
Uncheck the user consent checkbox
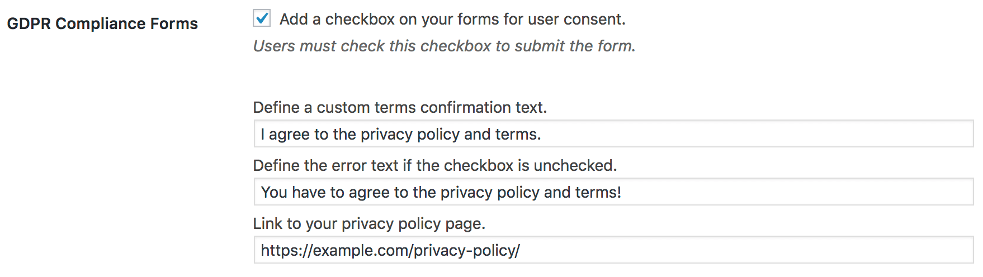pyautogui.click(x=262, y=18)
